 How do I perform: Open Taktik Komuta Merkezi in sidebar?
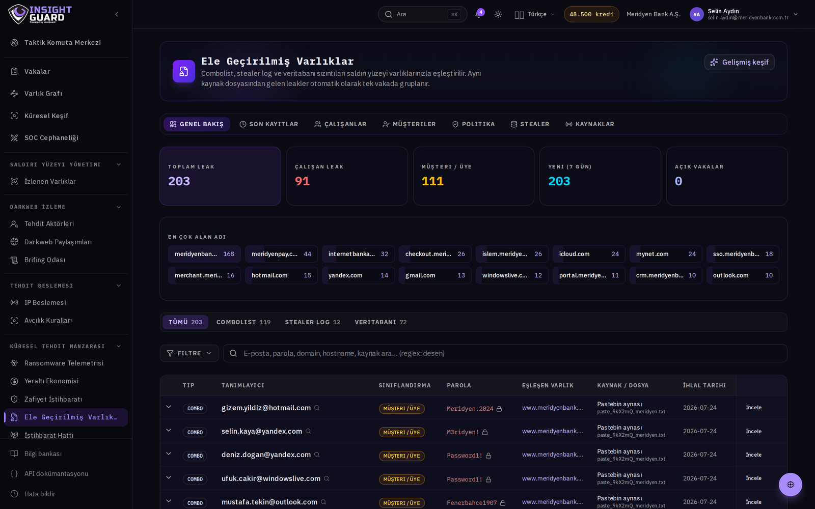[x=66, y=43]
